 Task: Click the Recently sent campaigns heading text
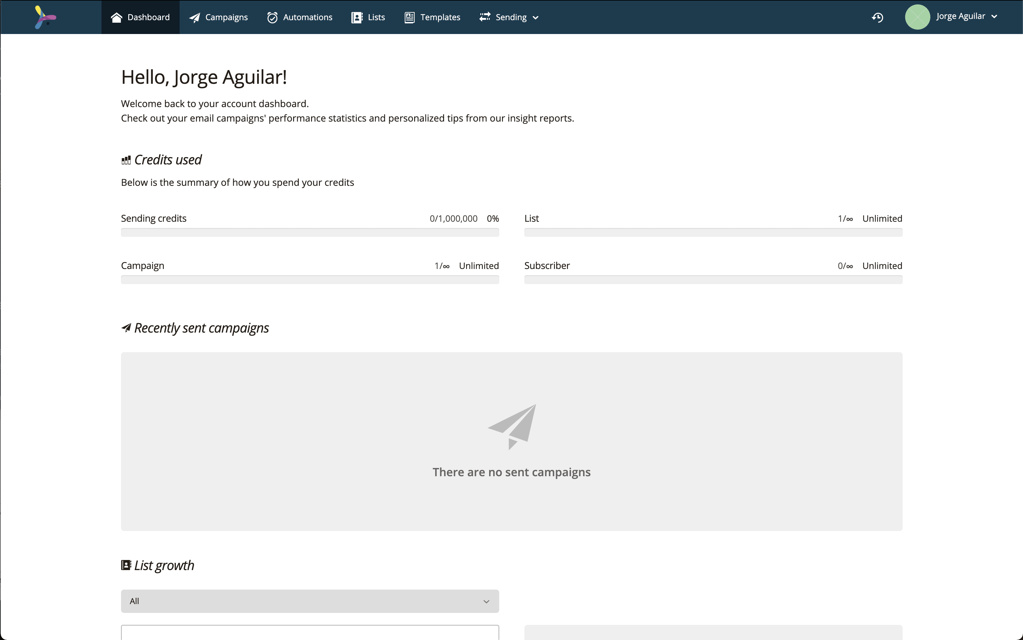pyautogui.click(x=202, y=328)
